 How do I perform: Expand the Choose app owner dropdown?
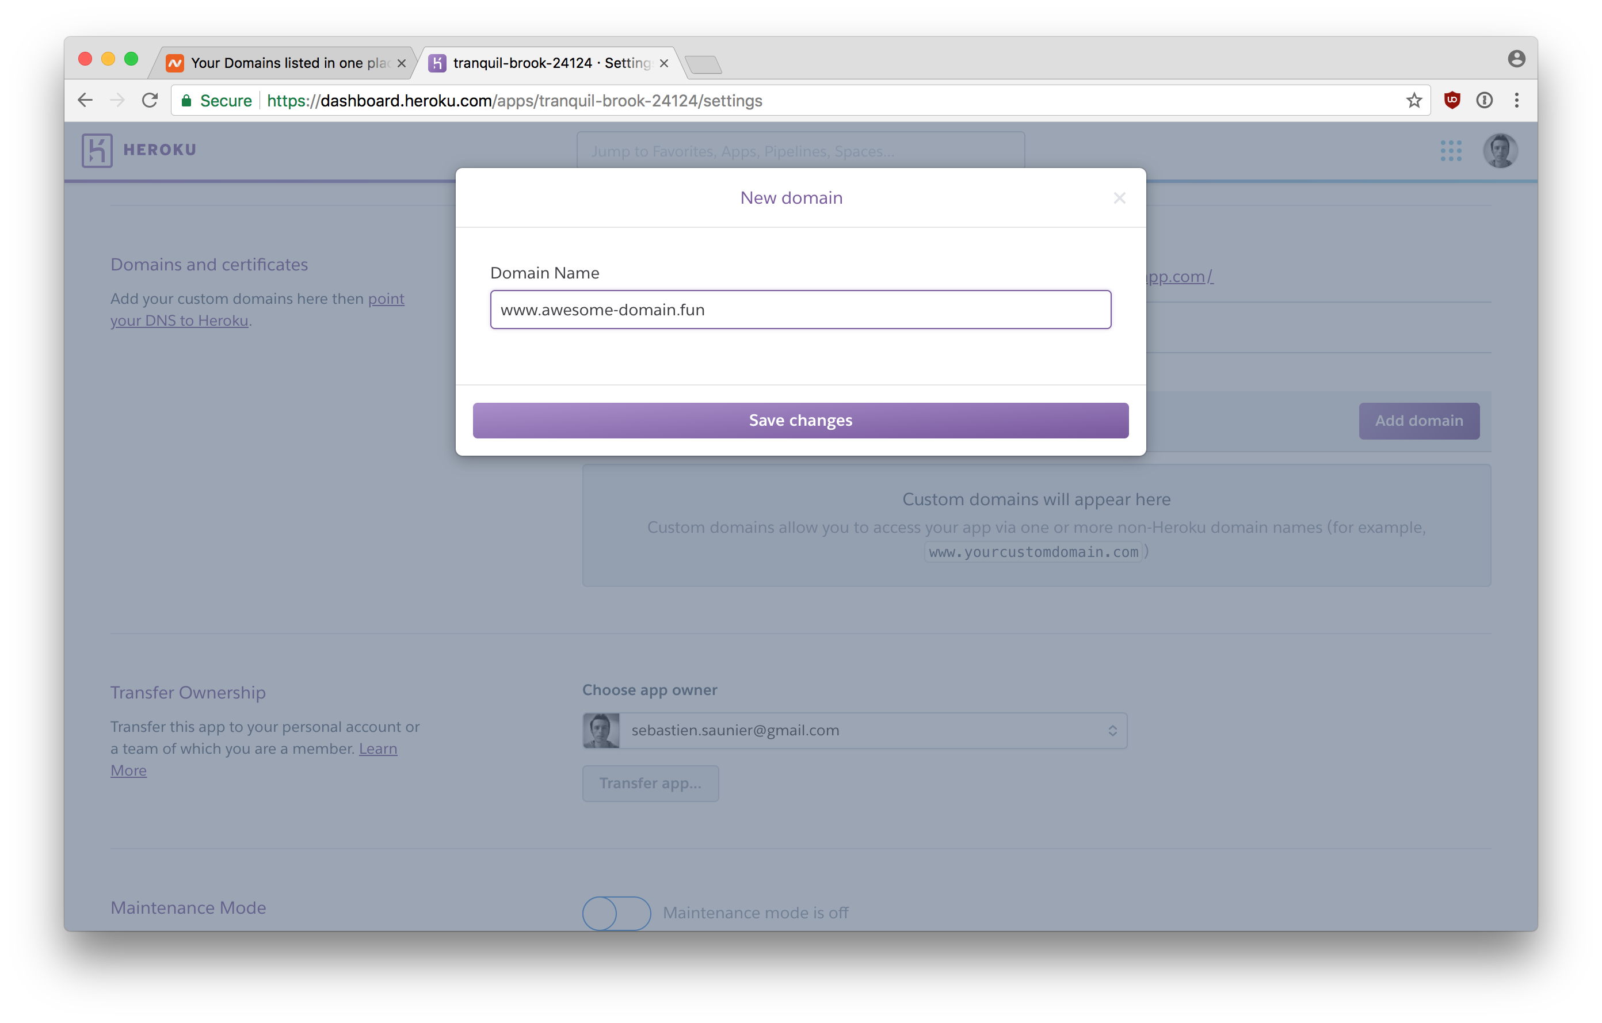tap(854, 730)
